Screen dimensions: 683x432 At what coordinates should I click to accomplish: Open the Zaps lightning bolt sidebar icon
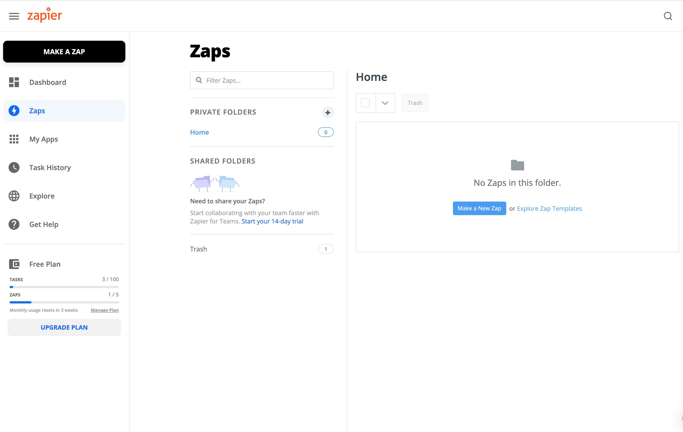(x=14, y=111)
